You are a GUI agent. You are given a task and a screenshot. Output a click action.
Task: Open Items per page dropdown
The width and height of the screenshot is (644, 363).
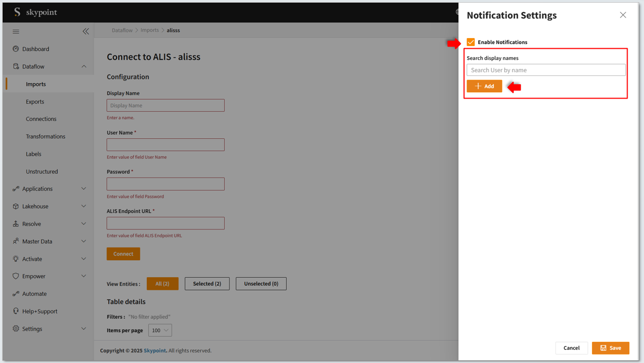160,330
